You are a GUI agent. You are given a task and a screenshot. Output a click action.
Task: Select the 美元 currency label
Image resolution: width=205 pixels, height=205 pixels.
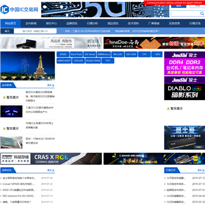coord(7,31)
